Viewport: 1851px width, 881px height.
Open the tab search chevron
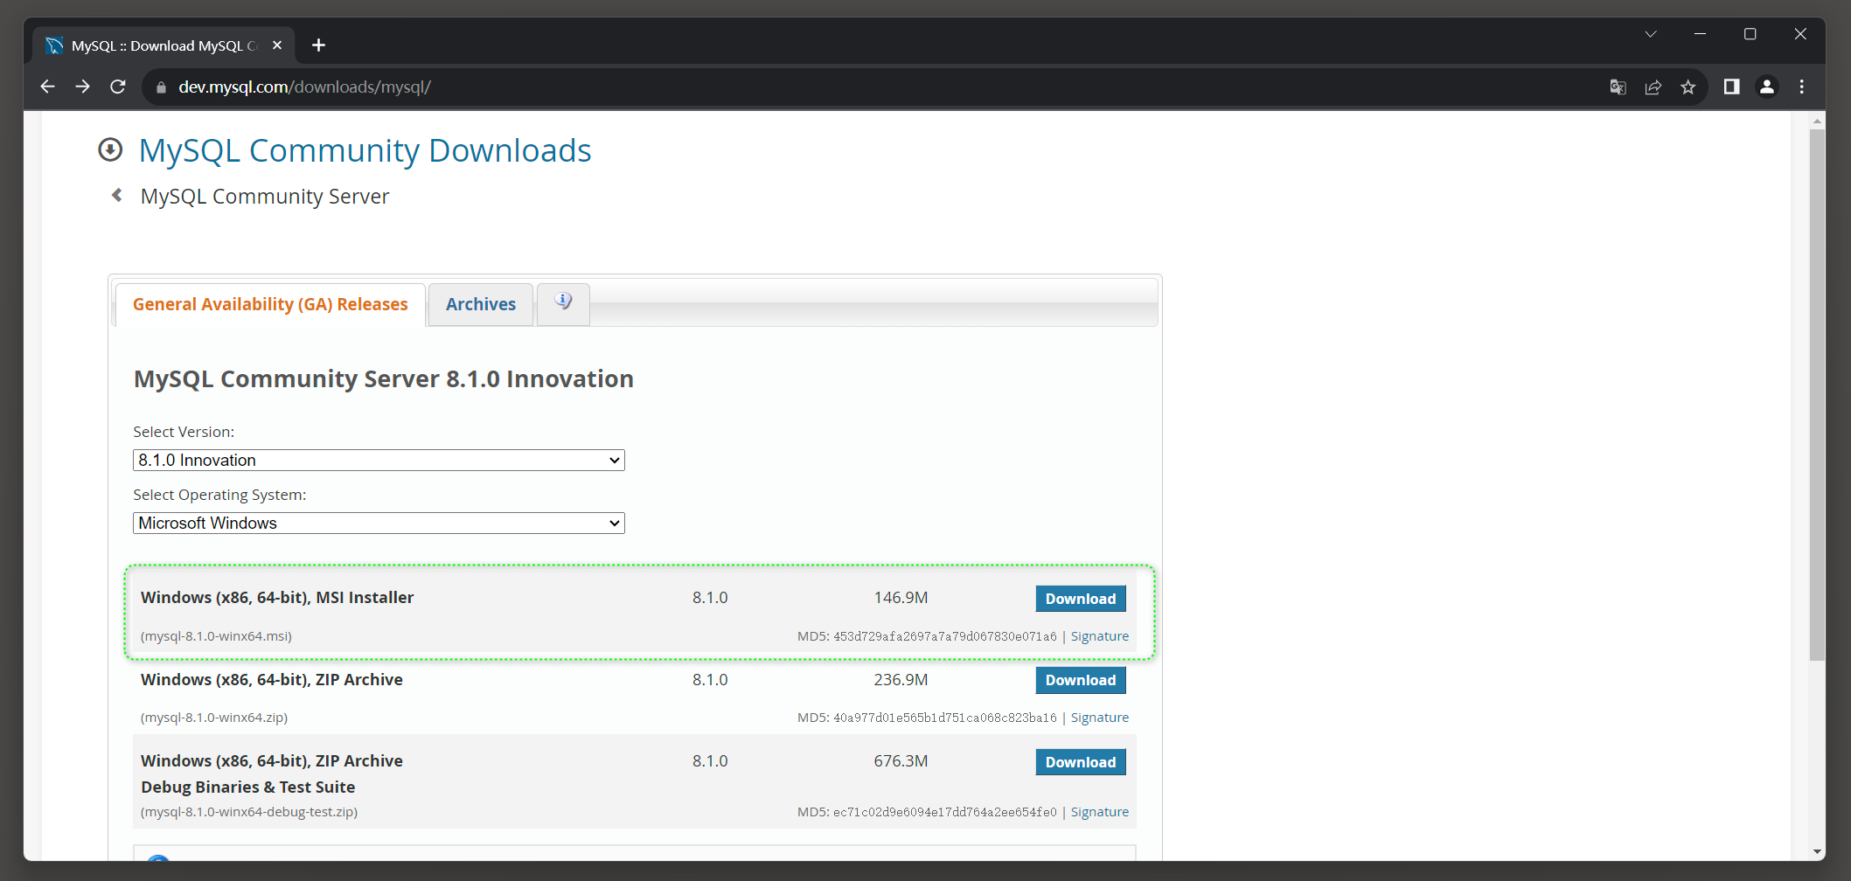[1651, 34]
